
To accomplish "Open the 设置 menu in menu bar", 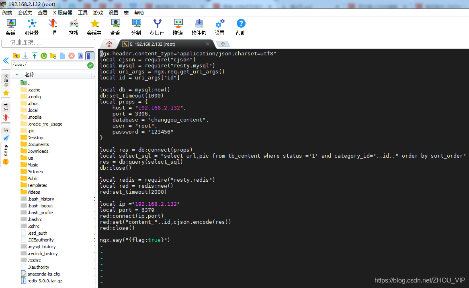I will 113,12.
